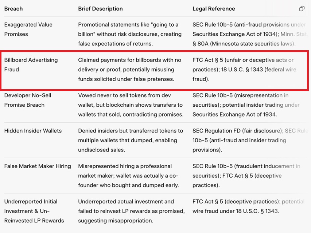Viewport: 311px width, 233px height.
Task: Click the Legal Reference column header
Action: [x=214, y=9]
